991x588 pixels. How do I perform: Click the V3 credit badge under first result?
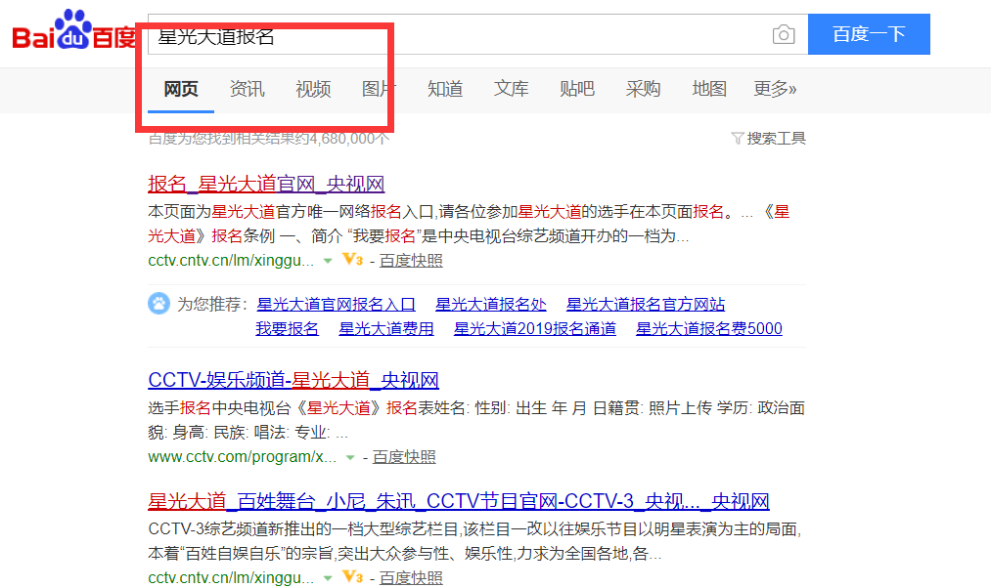pyautogui.click(x=351, y=261)
